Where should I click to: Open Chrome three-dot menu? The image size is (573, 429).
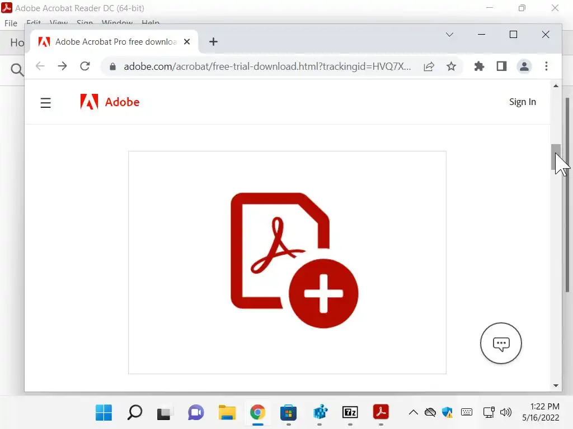coord(546,66)
